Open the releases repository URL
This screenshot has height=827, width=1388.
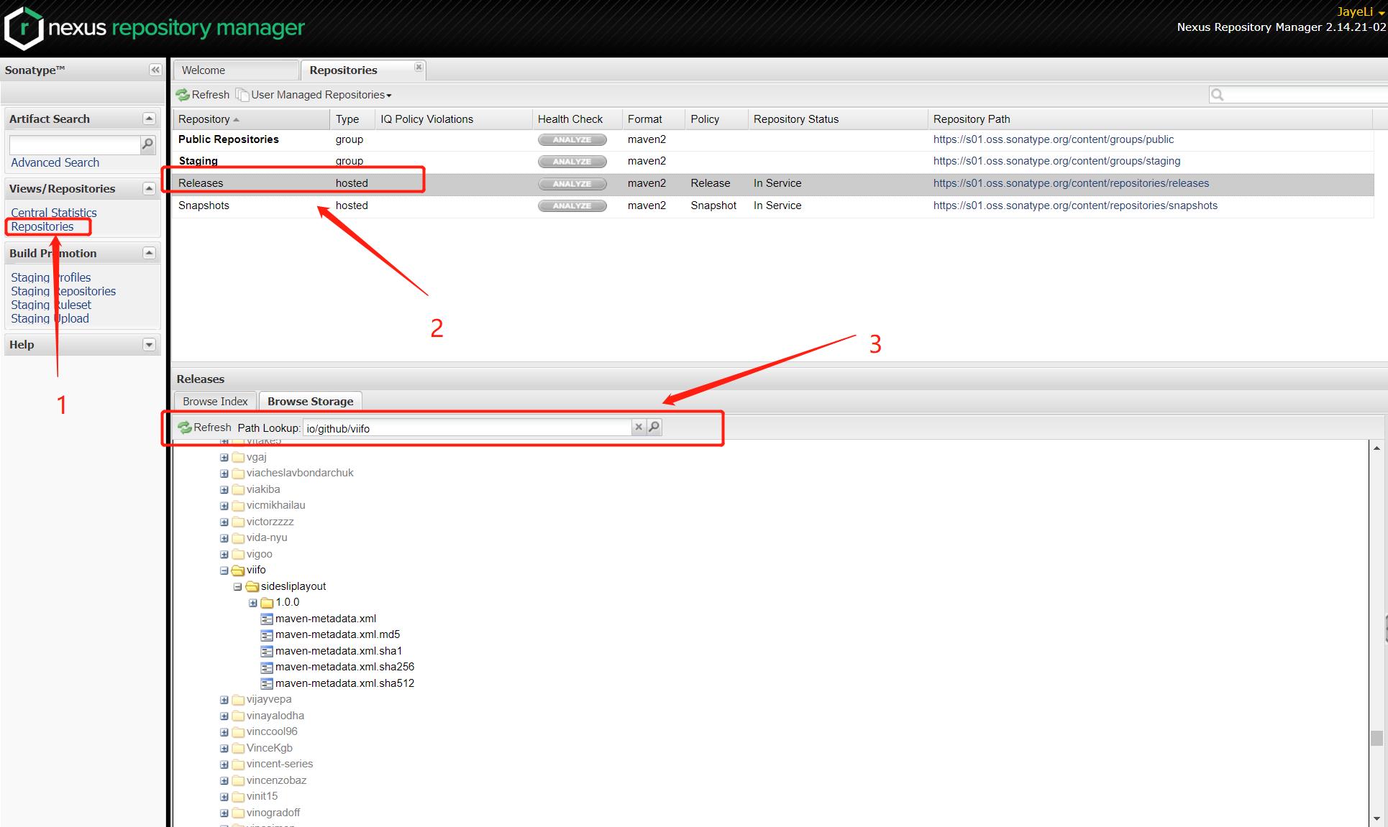[1071, 183]
